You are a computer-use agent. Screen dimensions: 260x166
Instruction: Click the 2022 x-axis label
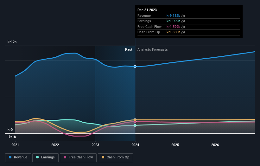coord(55,145)
